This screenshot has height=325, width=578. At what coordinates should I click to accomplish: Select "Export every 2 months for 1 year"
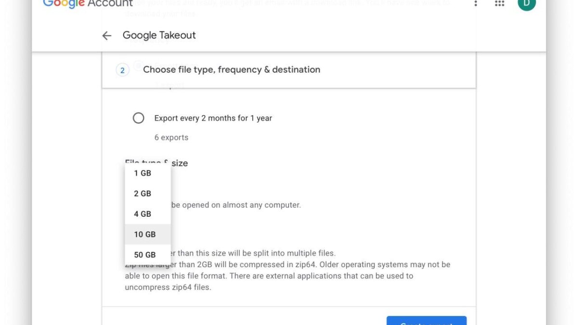[213, 118]
